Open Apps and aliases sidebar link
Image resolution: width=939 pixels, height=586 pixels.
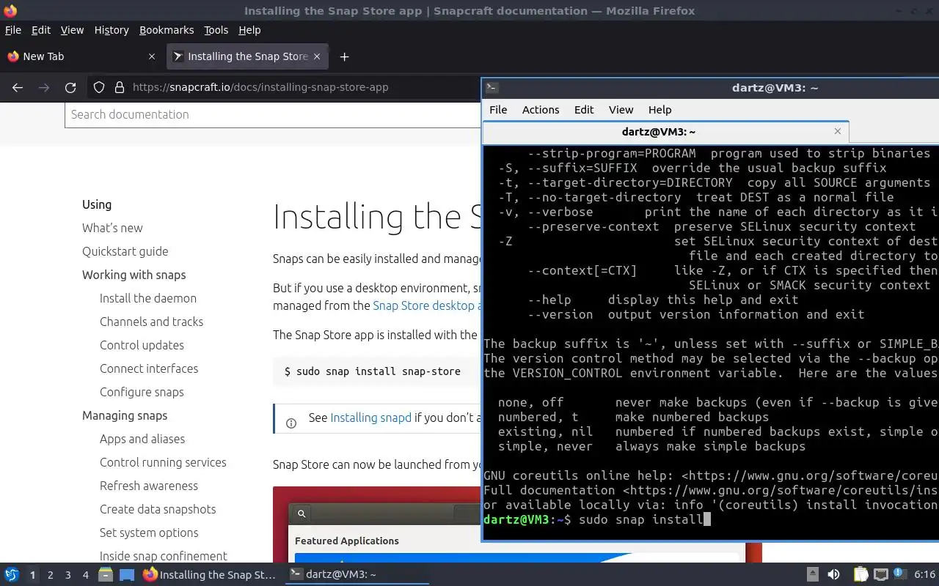point(142,439)
